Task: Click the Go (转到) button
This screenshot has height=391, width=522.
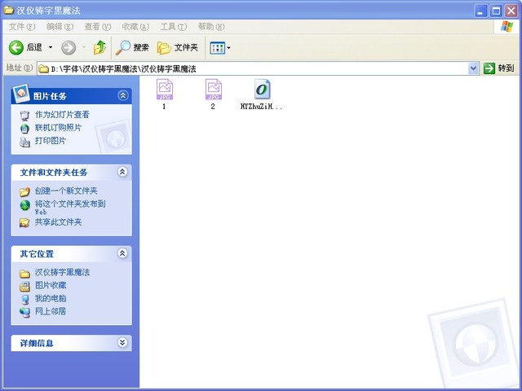Action: click(x=500, y=68)
